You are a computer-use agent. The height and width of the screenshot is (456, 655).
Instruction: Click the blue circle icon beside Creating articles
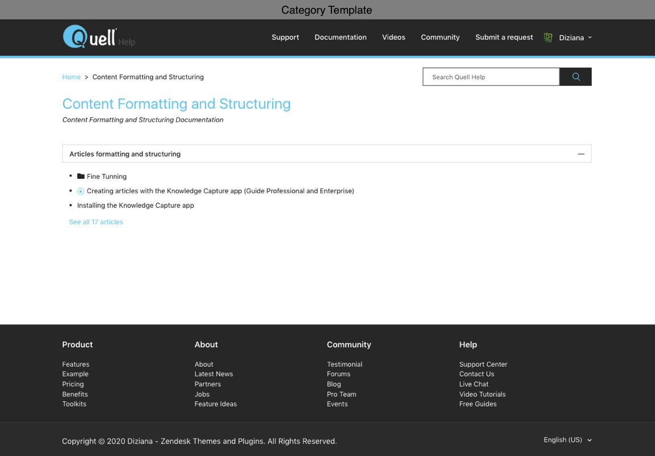(81, 191)
